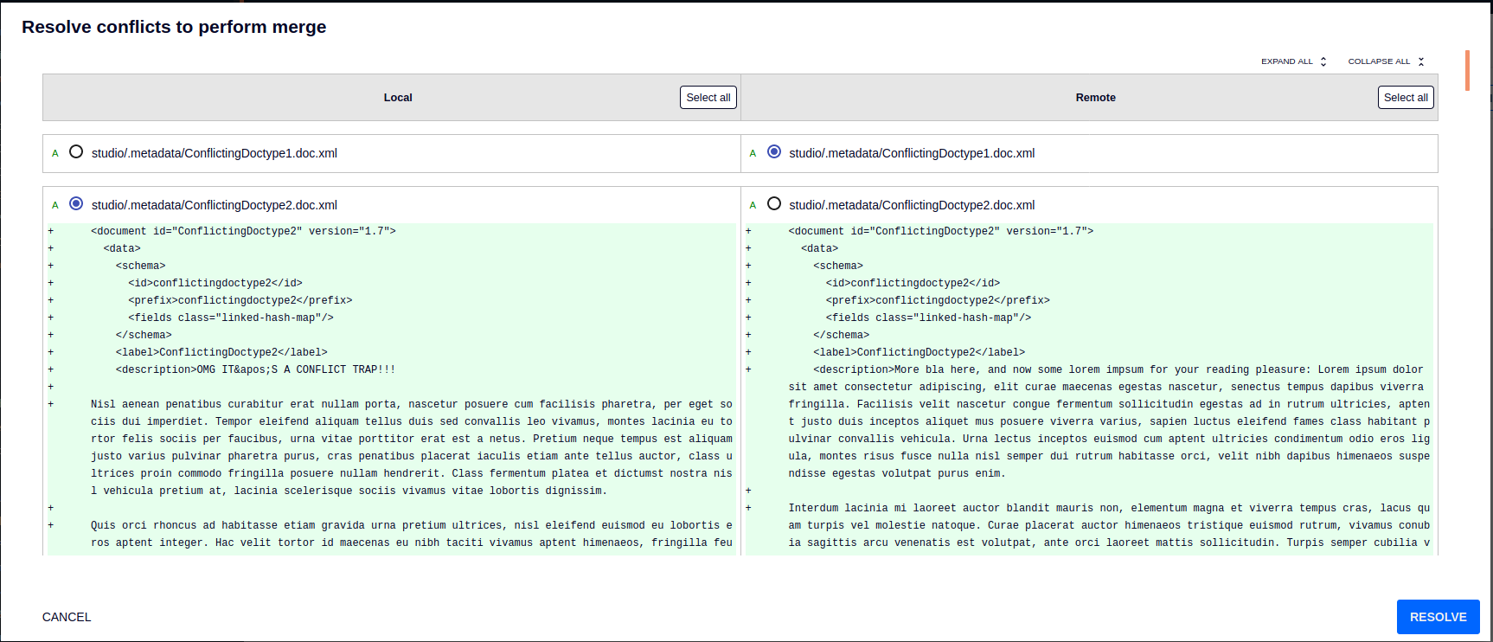Image resolution: width=1493 pixels, height=642 pixels.
Task: Click Remote line '</schema>'
Action: coord(841,335)
